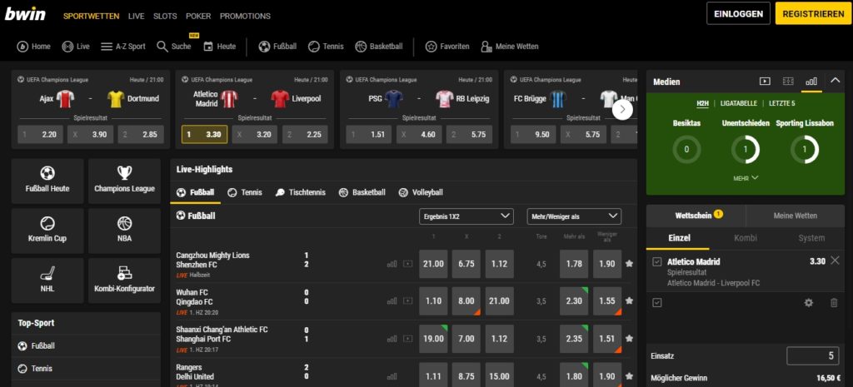Open the Suche search icon

click(x=162, y=47)
